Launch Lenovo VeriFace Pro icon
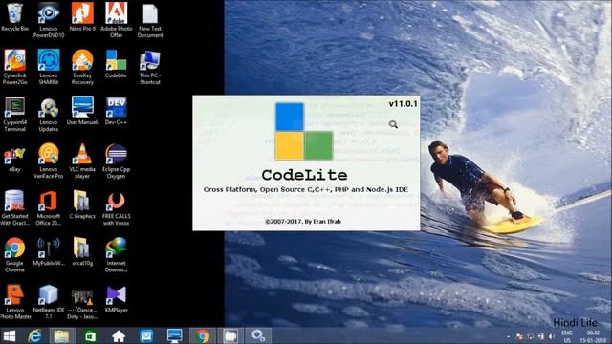 point(49,161)
